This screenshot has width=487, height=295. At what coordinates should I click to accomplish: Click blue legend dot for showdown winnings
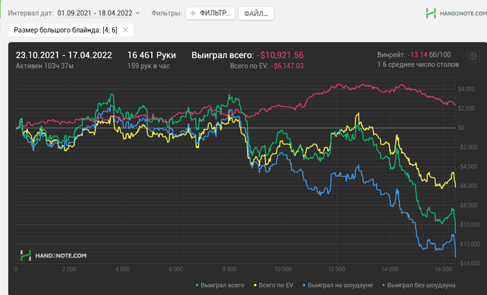point(304,285)
